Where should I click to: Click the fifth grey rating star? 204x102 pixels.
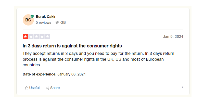(47, 36)
